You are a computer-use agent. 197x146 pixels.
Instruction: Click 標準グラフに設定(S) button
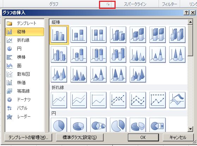point(80,138)
